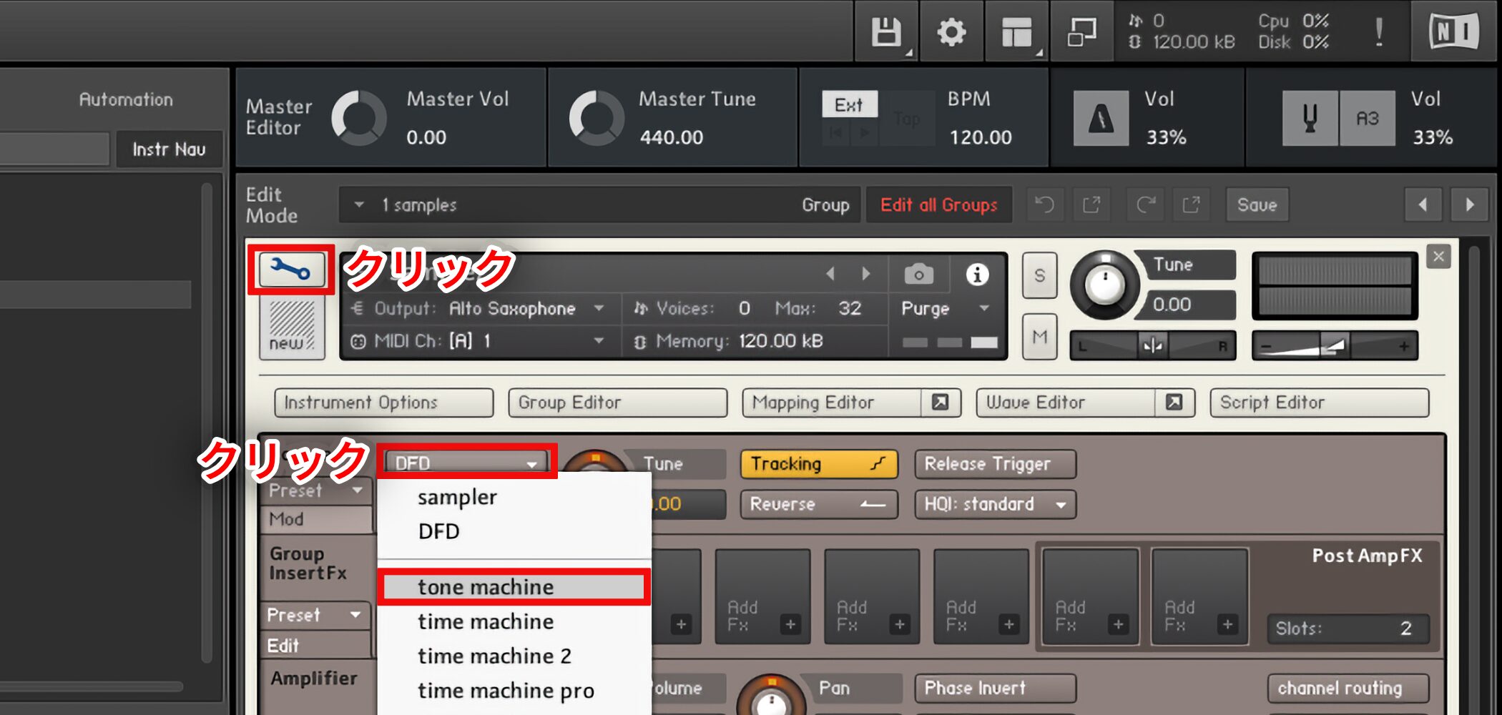Open the Script Editor
Viewport: 1502px width, 715px height.
pyautogui.click(x=1319, y=403)
